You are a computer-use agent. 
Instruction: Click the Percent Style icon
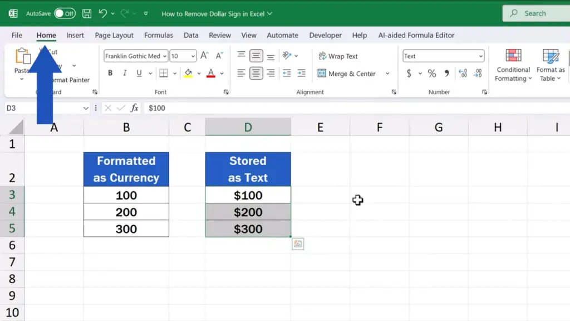432,73
